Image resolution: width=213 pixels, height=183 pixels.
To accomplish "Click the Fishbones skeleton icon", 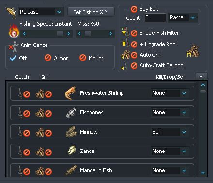I will click(71, 112).
